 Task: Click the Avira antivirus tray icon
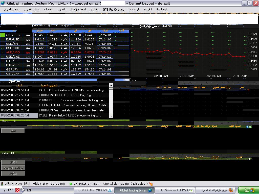[x=18, y=190]
